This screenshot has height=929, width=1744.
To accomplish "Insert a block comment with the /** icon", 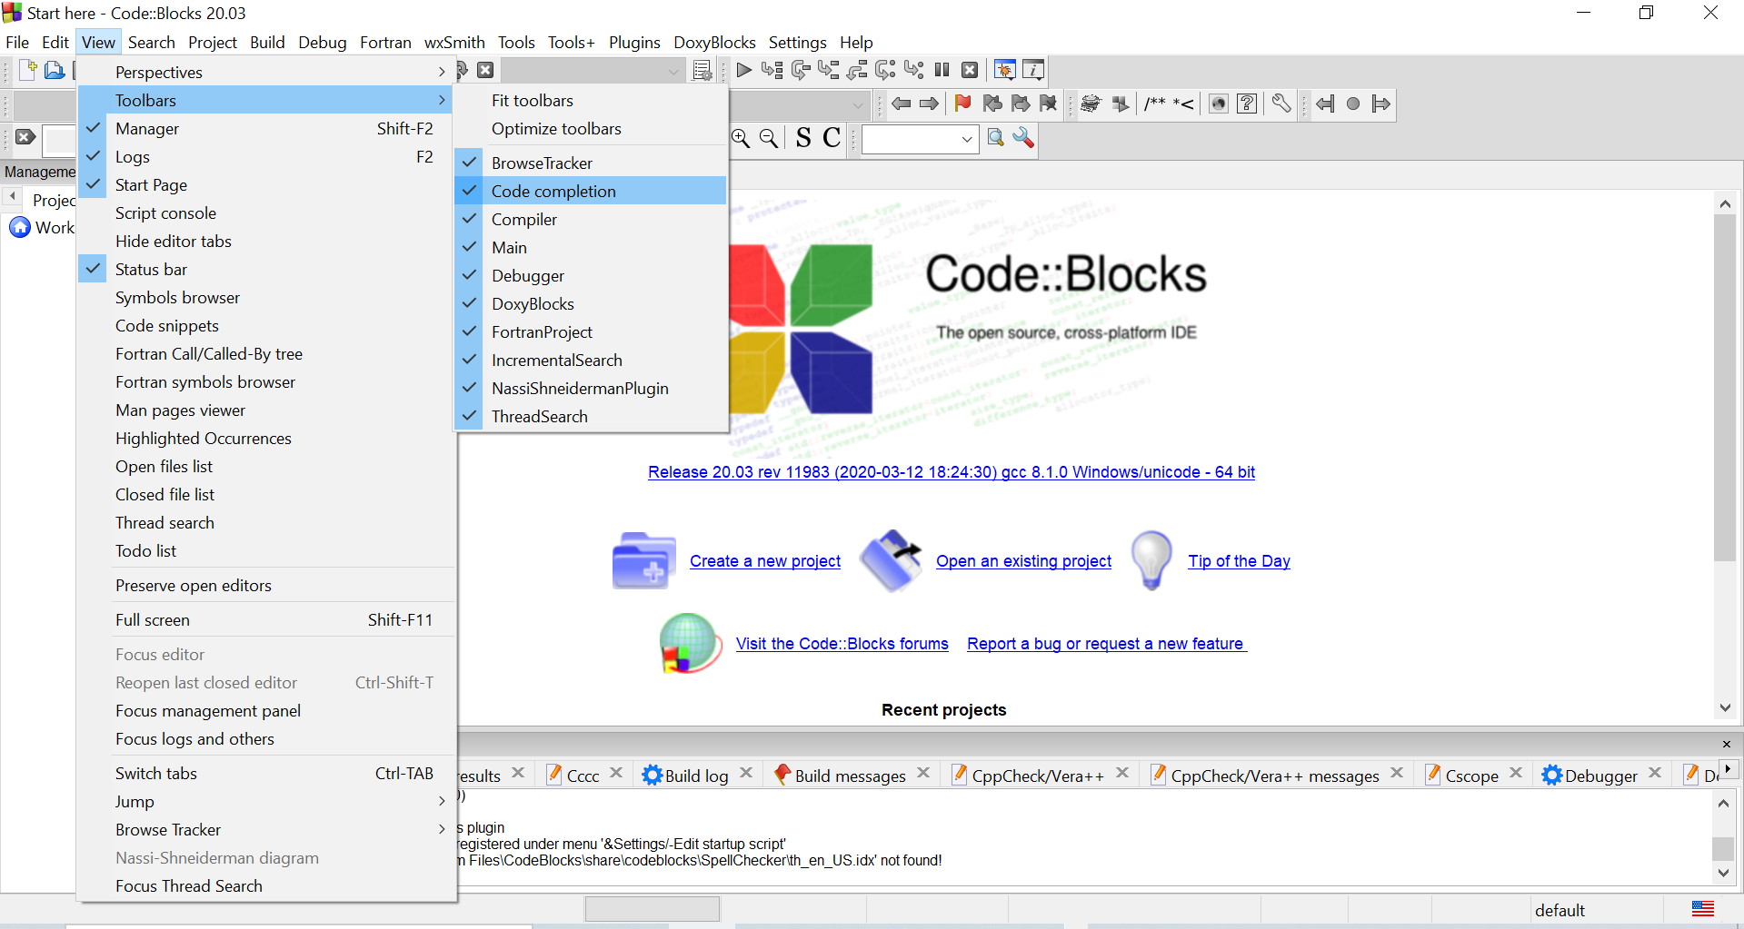I will click(1155, 104).
